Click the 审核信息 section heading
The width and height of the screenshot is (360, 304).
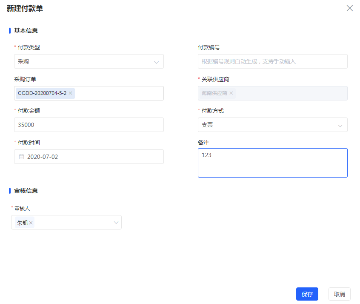(26, 191)
